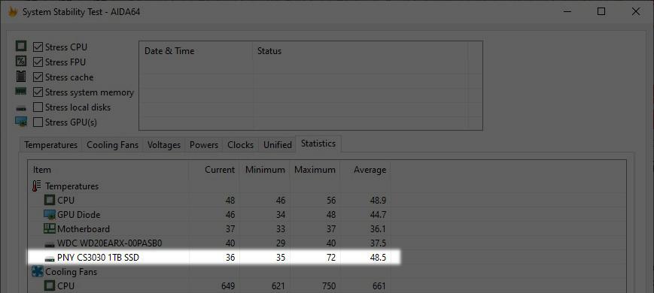The width and height of the screenshot is (654, 293).
Task: Click the percent icon beside Stress FPU
Action: 21,62
